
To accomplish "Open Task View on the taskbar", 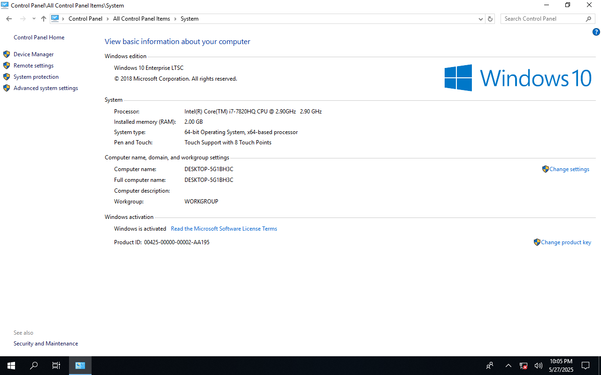I will click(56, 366).
